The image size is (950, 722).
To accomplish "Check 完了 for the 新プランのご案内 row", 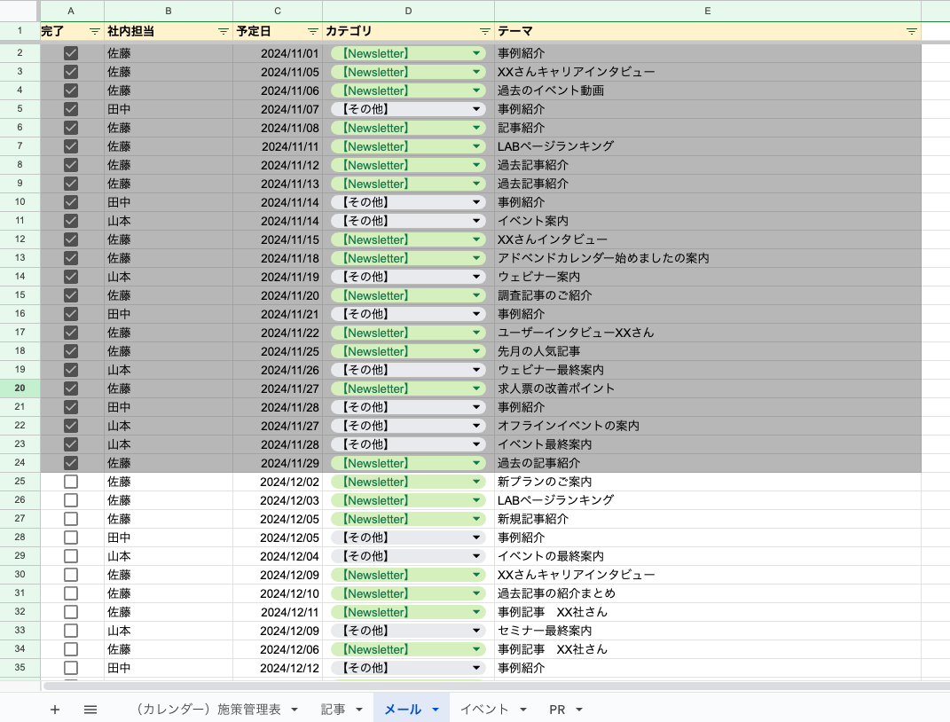I will coord(71,482).
